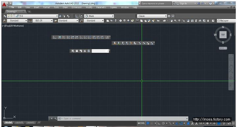Select the Pan hand tool
Viewport: 237px width, 127px height.
point(171,21)
